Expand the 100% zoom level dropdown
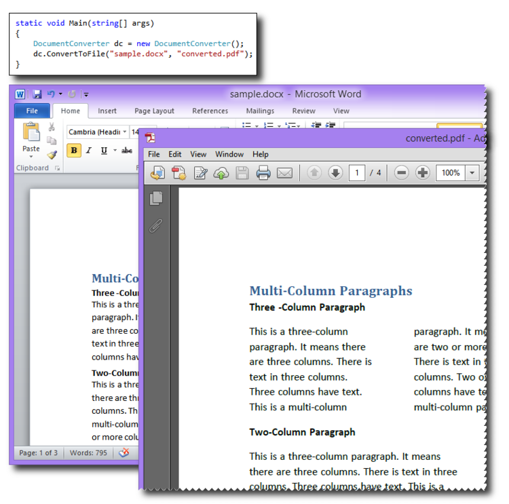Image resolution: width=509 pixels, height=504 pixels. 472,173
